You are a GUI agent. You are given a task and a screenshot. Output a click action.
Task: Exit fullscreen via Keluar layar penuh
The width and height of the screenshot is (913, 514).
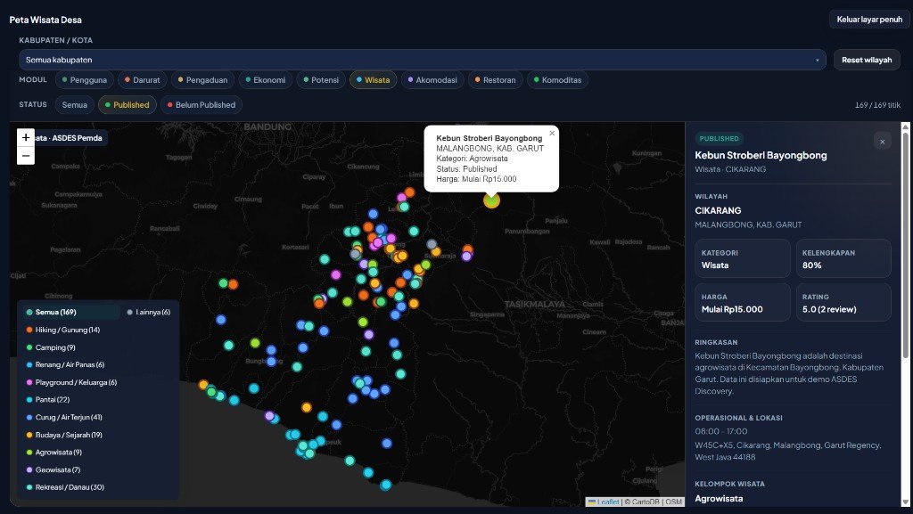[869, 20]
